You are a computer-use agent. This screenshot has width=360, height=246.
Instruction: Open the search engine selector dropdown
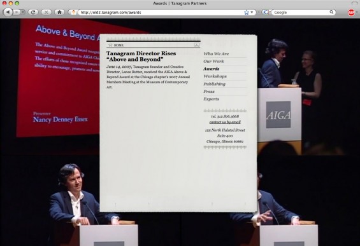(x=266, y=12)
